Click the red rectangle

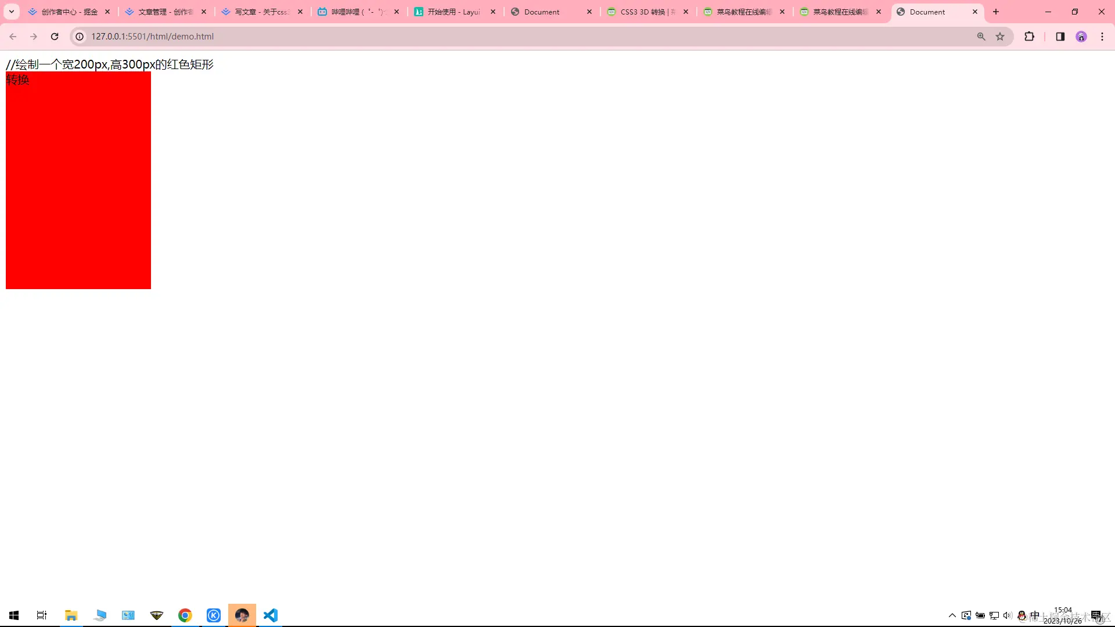point(78,186)
